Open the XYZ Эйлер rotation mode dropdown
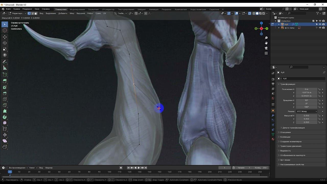This screenshot has height=184, width=327. point(307,111)
